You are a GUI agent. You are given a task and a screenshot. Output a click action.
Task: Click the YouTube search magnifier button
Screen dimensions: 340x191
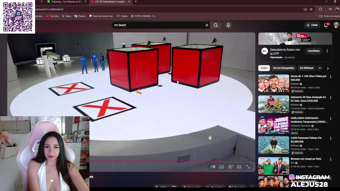[x=216, y=25]
